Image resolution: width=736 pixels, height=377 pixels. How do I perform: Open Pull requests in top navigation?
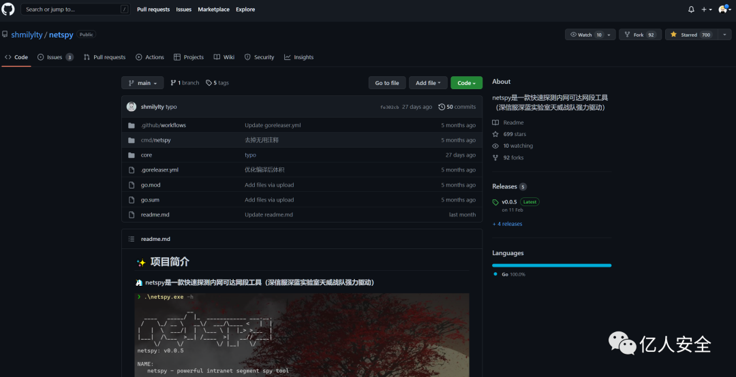[x=153, y=10]
